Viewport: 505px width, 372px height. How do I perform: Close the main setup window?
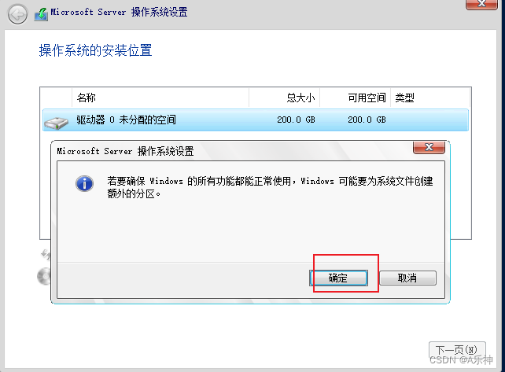481,4
